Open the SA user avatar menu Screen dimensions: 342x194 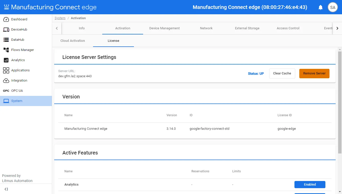(333, 7)
